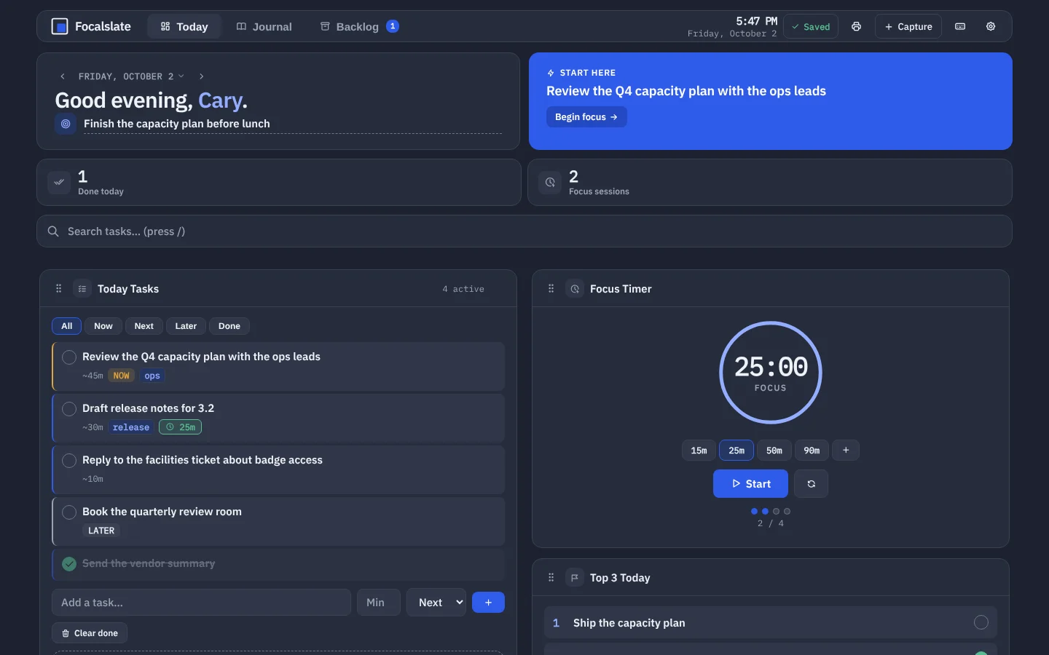
Task: Open the Next priority dropdown
Action: pos(436,603)
